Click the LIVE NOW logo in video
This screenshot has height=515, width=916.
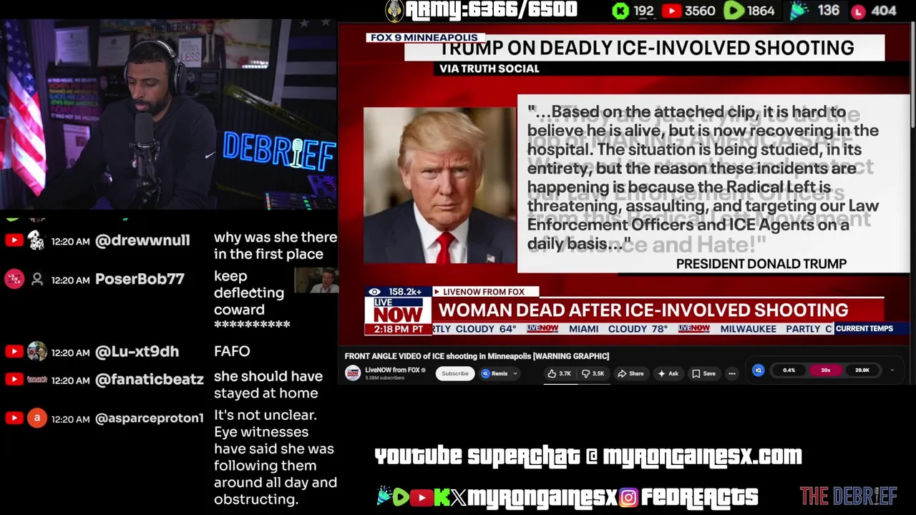(397, 310)
